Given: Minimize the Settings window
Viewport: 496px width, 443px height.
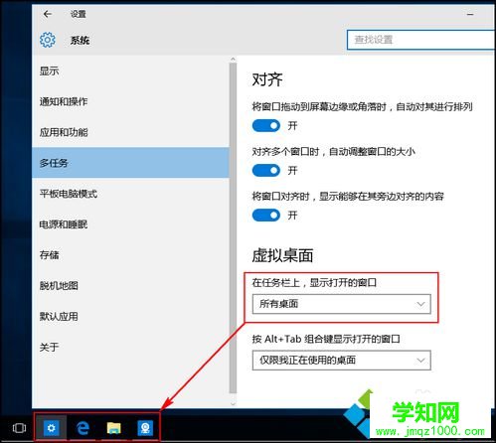Looking at the screenshot, I should [470, 14].
